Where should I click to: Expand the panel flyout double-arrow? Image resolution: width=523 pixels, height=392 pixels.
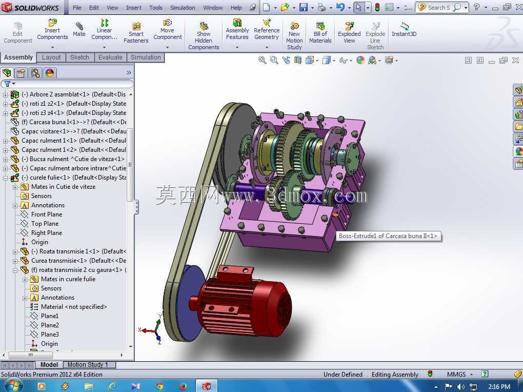coord(129,73)
